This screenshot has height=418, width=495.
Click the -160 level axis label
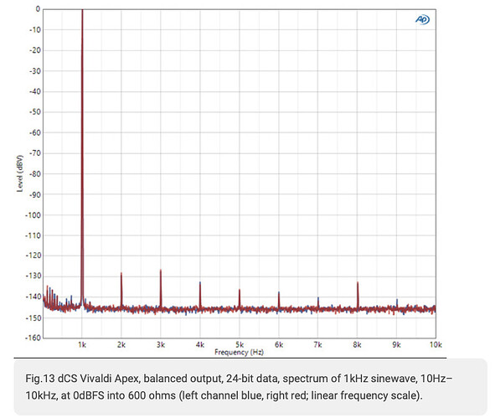[x=34, y=338]
